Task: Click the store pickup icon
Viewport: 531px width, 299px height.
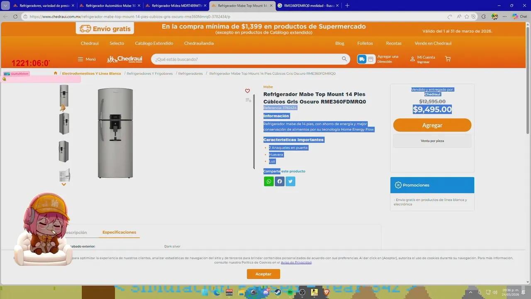Action: [x=371, y=59]
